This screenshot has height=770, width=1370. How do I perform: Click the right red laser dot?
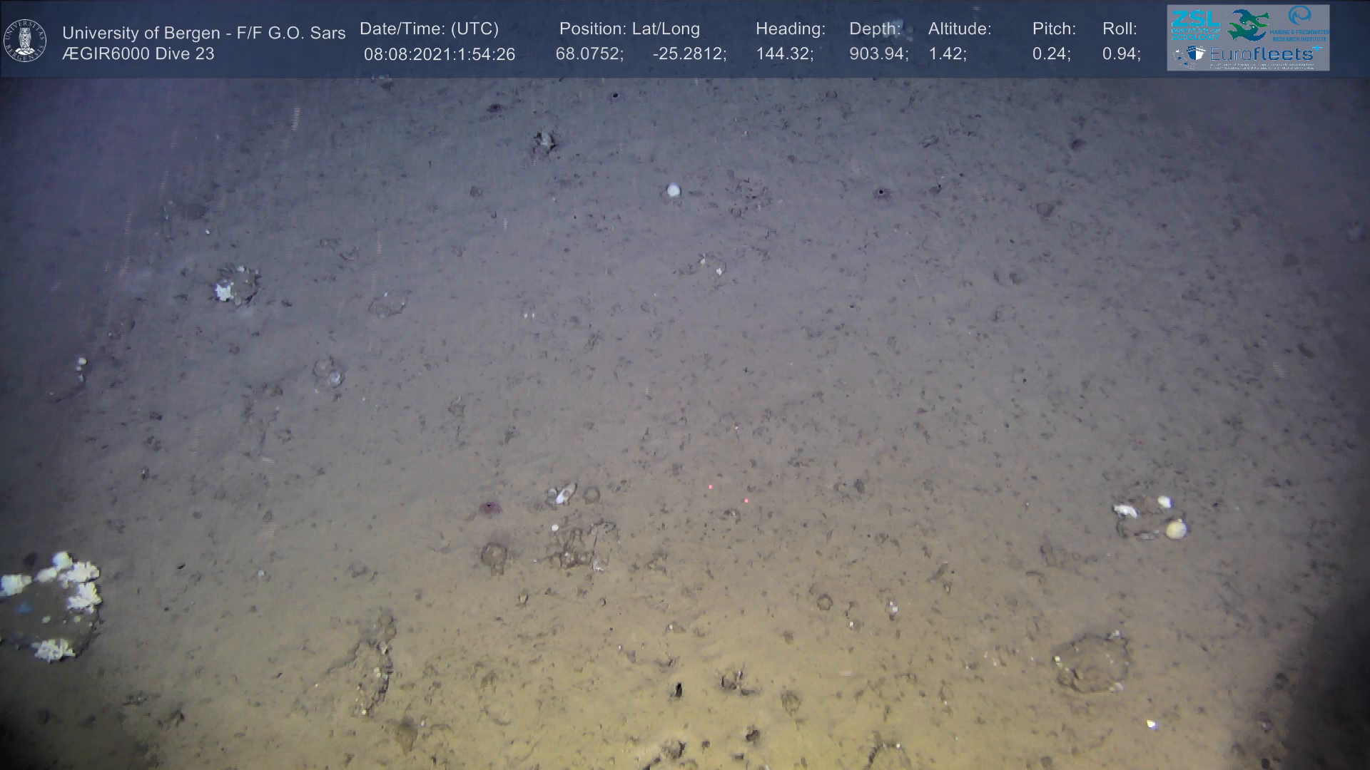click(x=746, y=500)
